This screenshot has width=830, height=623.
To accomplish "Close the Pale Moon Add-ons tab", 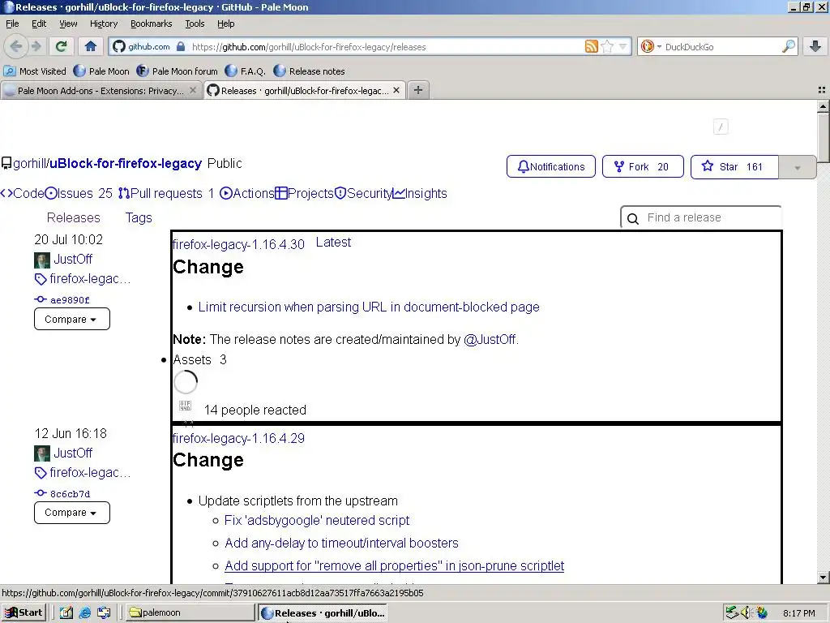I will pyautogui.click(x=193, y=91).
